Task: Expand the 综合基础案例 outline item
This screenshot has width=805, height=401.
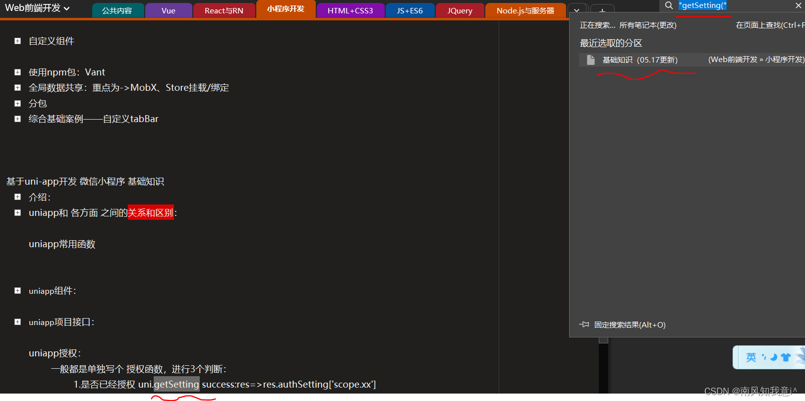Action: (x=18, y=119)
